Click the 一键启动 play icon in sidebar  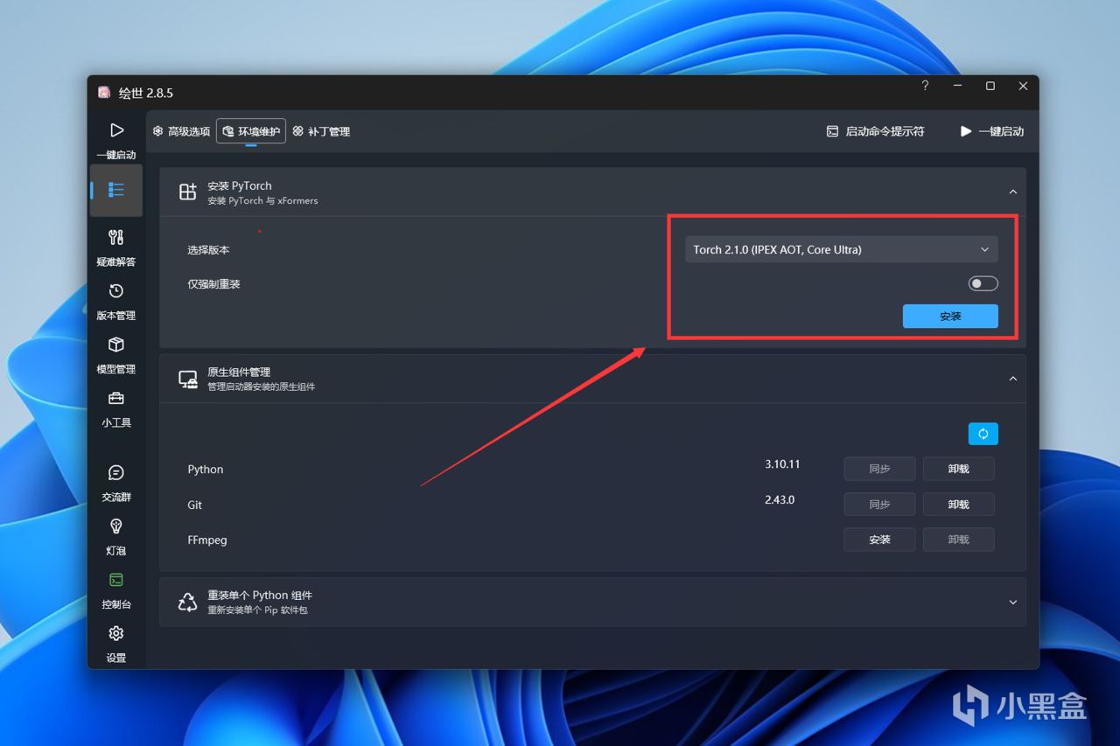tap(116, 130)
